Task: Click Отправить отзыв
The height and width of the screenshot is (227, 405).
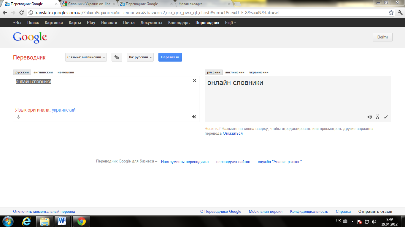Action: 375,212
